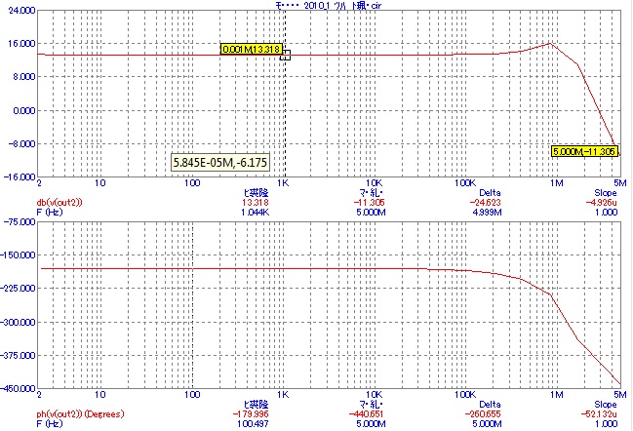Select the -179.996 phase value
The width and height of the screenshot is (633, 431).
251,413
